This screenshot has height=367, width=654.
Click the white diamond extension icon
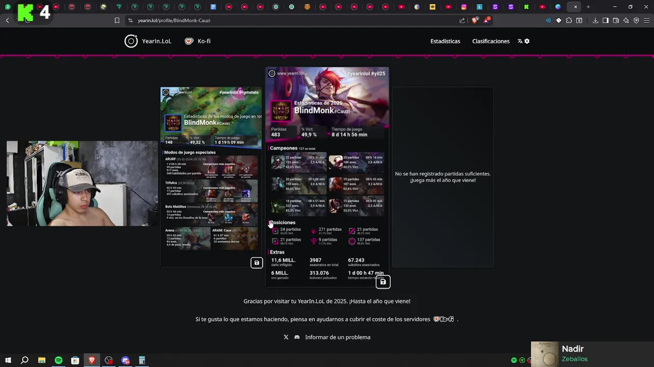click(558, 20)
